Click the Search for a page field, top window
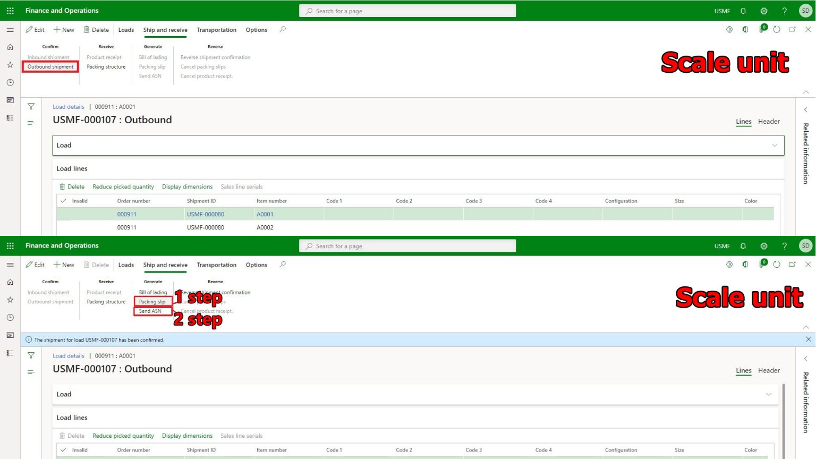This screenshot has width=816, height=459. point(407,11)
